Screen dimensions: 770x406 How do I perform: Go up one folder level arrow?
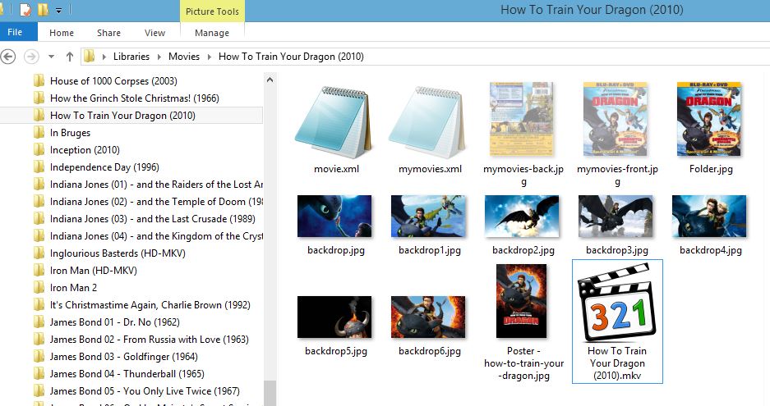click(70, 57)
